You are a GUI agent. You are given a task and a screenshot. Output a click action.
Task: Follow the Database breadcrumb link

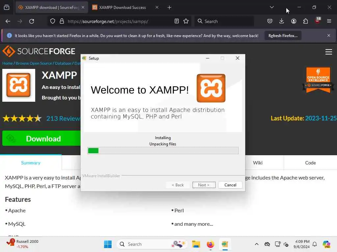click(63, 63)
